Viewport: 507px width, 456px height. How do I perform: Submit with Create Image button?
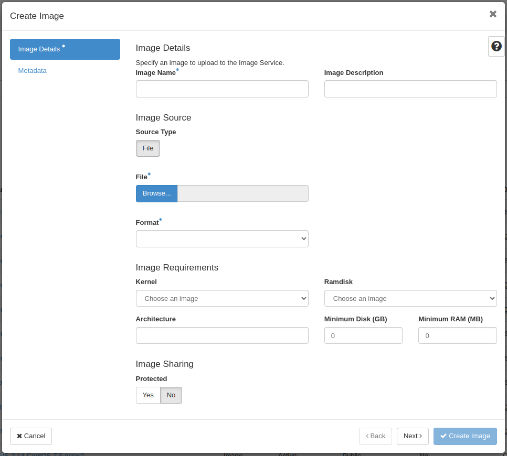[x=465, y=436]
